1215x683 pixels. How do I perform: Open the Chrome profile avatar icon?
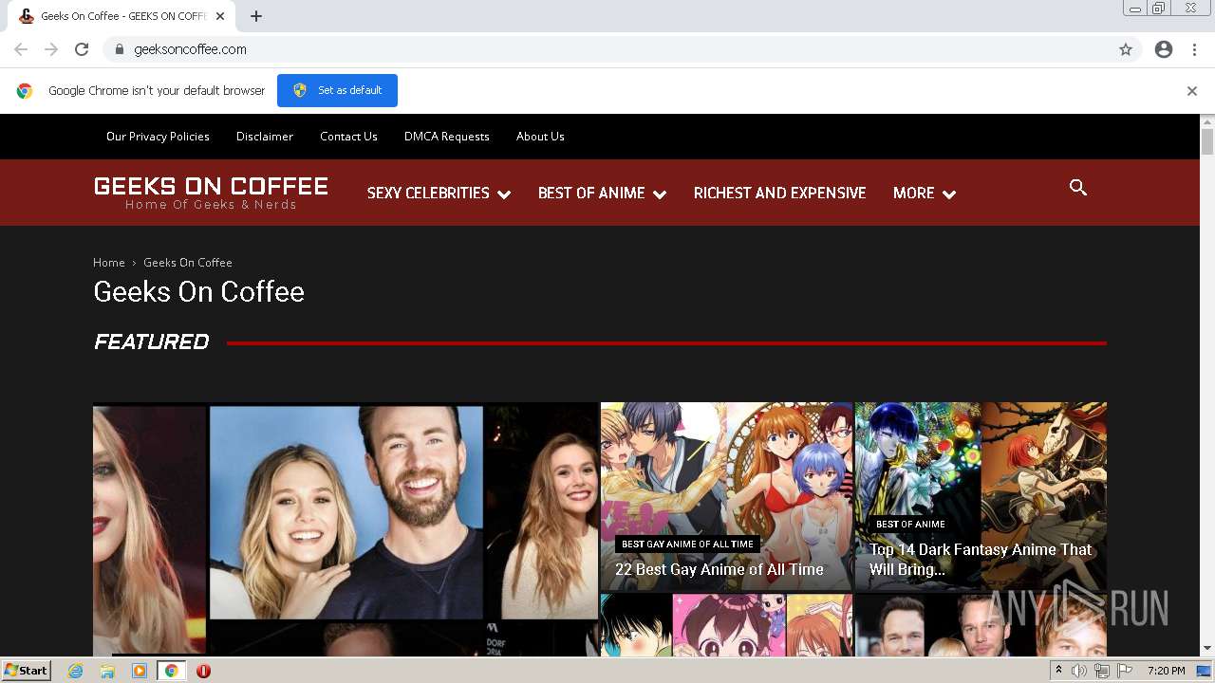[x=1164, y=49]
